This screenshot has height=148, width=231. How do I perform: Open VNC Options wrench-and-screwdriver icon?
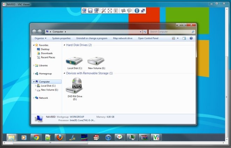click(x=104, y=10)
